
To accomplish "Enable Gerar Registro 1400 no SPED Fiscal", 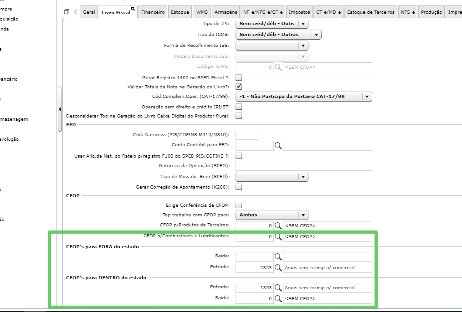I will pyautogui.click(x=239, y=77).
